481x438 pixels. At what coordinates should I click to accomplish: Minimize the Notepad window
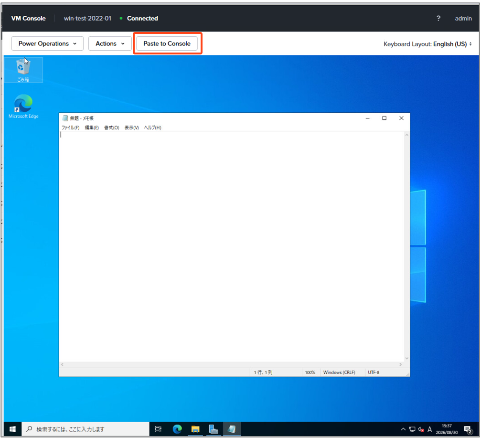(367, 118)
